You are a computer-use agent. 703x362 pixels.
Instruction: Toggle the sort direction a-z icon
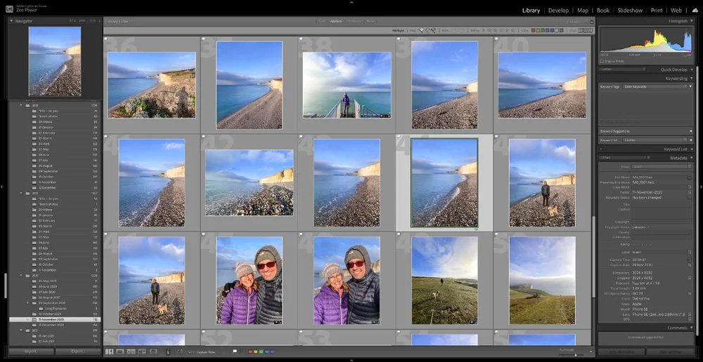coord(181,351)
